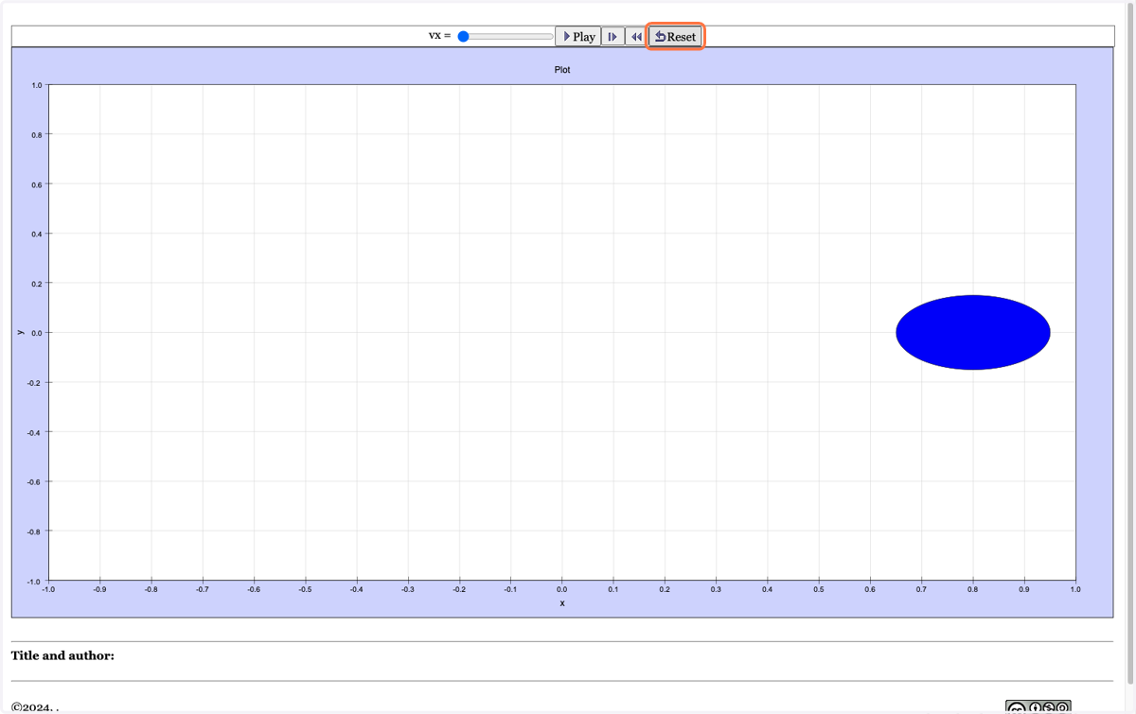This screenshot has height=714, width=1136.
Task: Click the ©2024 copyright text
Action: [x=35, y=707]
